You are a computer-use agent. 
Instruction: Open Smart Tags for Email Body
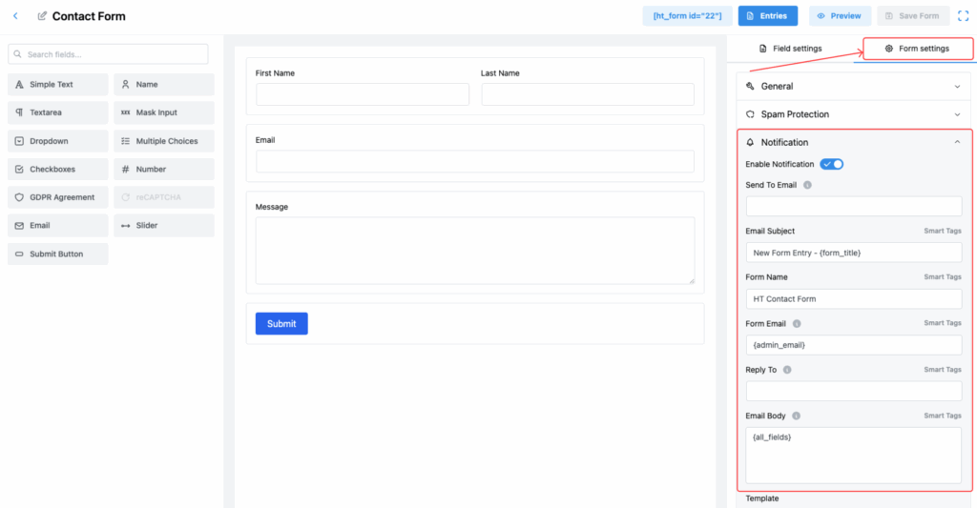[942, 416]
